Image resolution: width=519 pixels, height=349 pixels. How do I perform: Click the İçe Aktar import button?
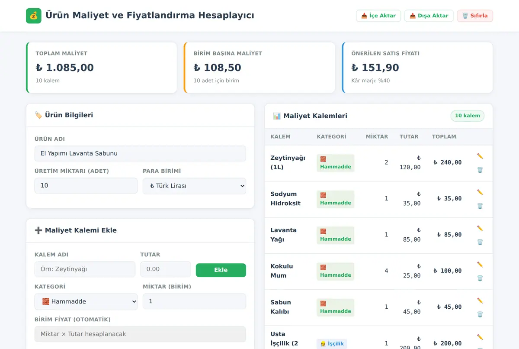(378, 16)
